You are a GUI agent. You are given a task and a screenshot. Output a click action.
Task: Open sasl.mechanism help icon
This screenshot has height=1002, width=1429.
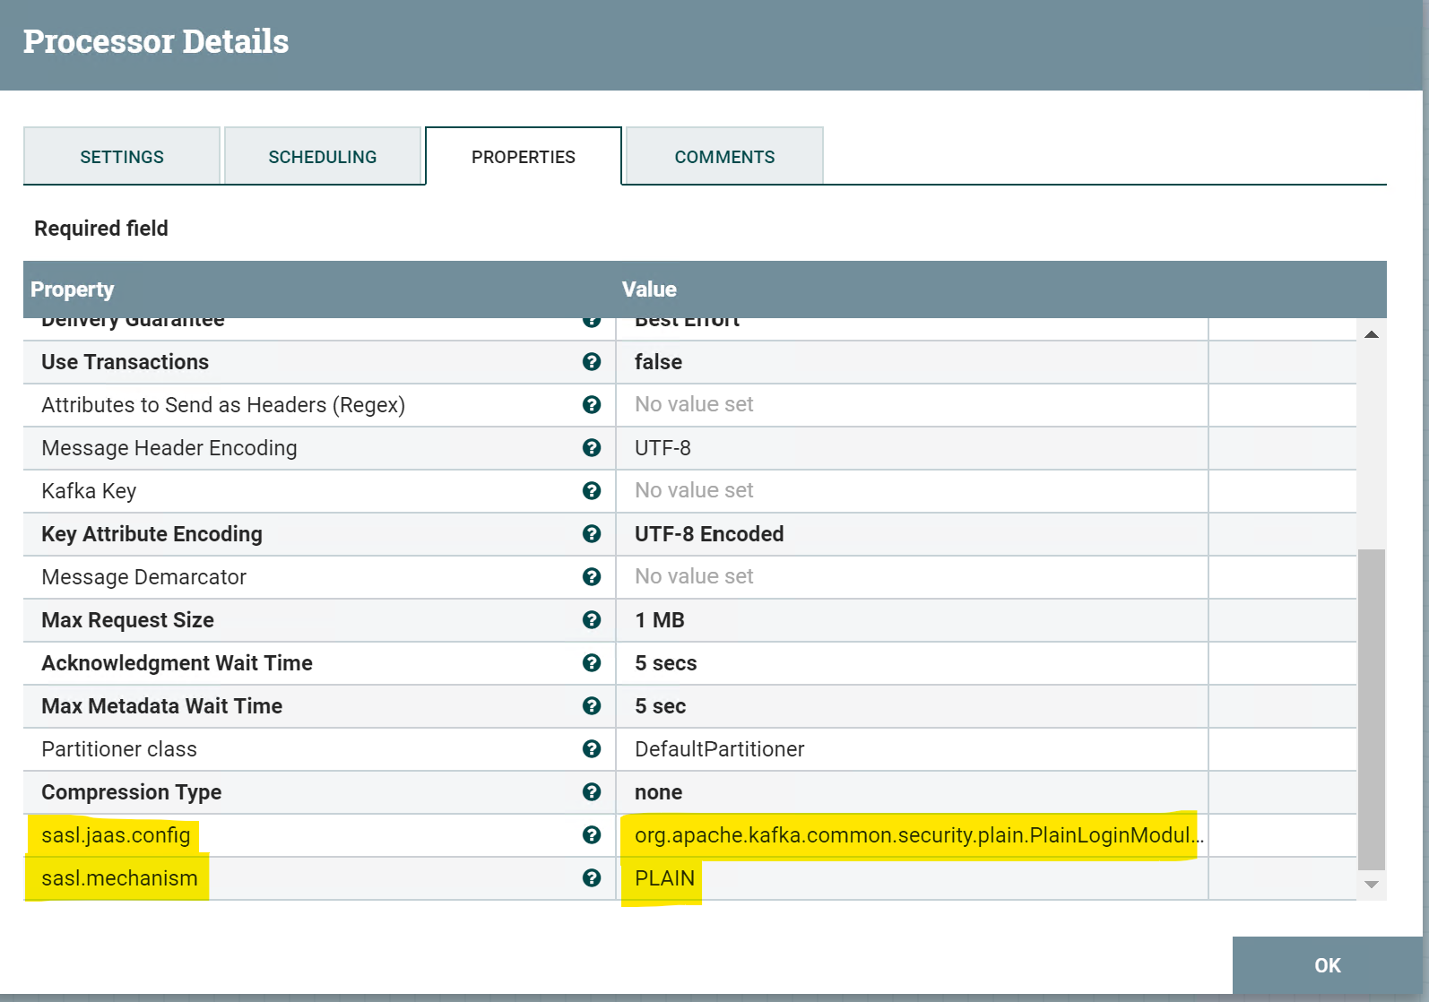click(592, 877)
